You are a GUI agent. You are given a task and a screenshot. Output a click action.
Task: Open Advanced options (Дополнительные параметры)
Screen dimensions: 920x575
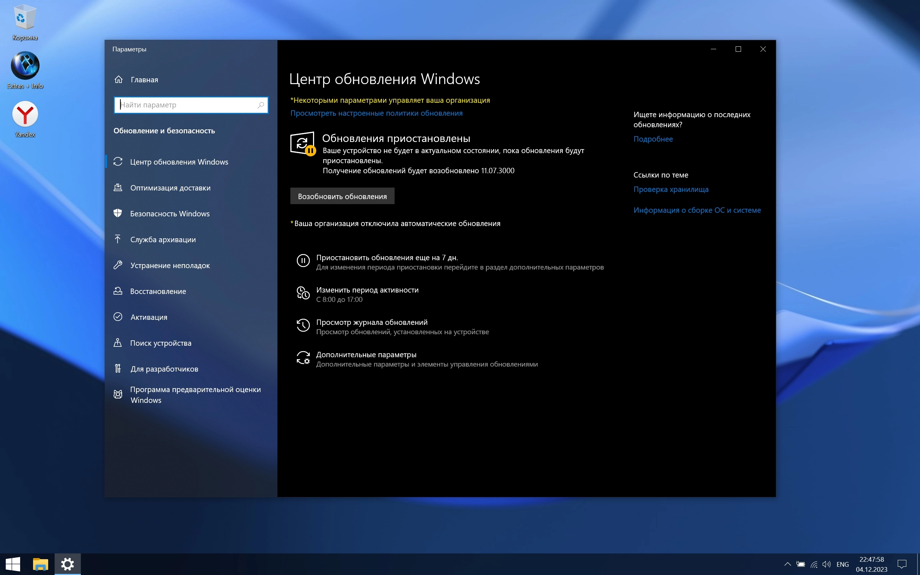click(x=366, y=355)
